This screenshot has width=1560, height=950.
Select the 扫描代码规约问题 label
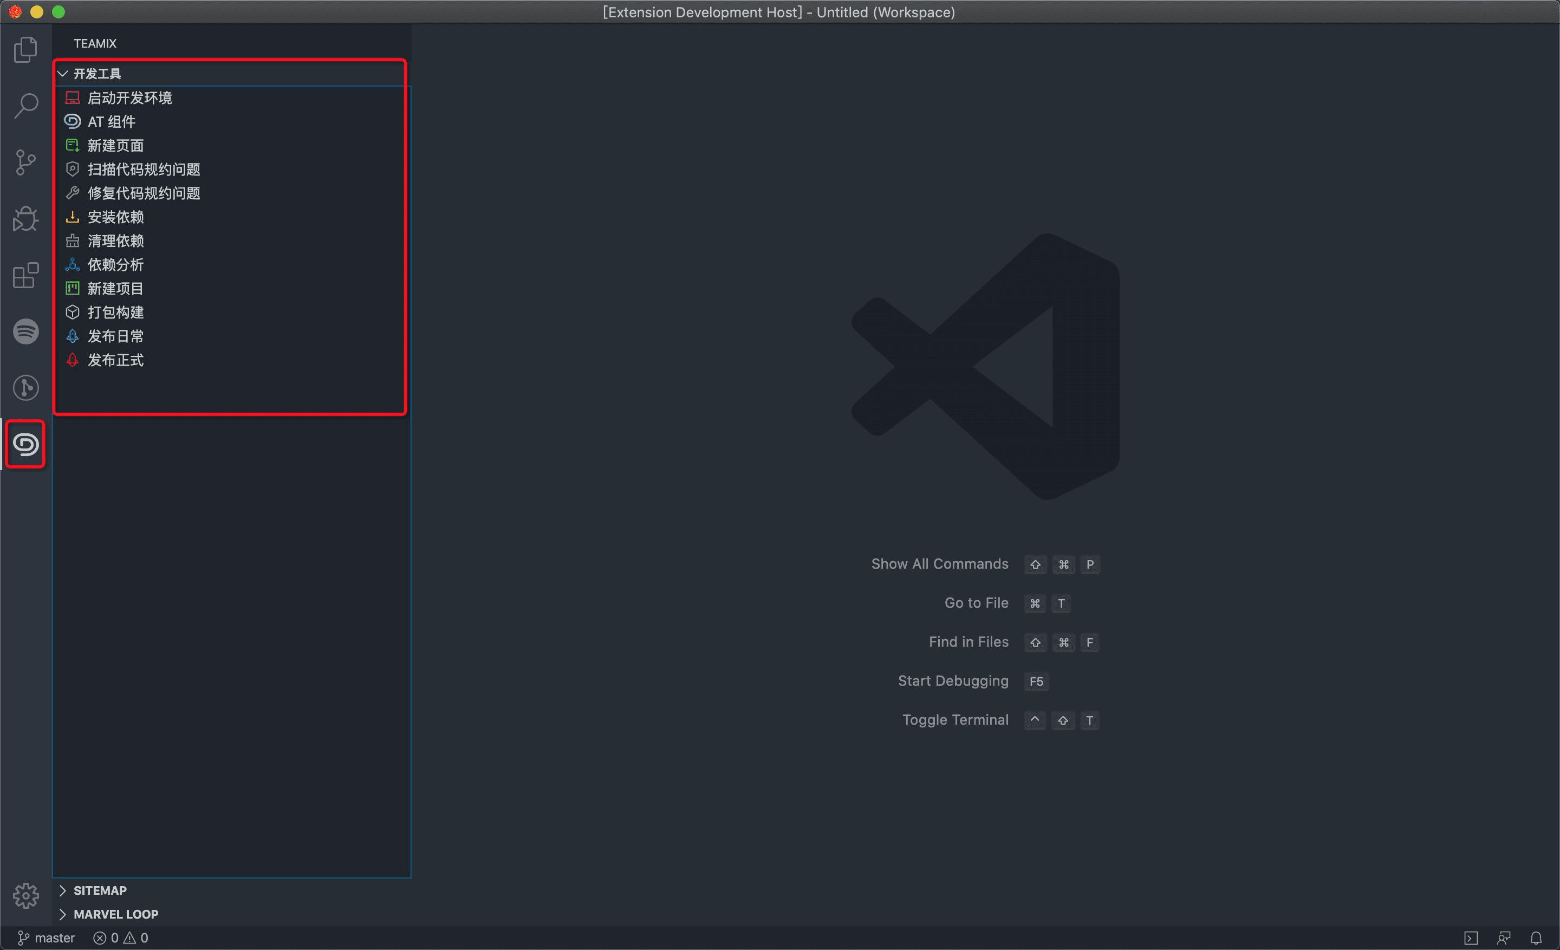pyautogui.click(x=144, y=169)
